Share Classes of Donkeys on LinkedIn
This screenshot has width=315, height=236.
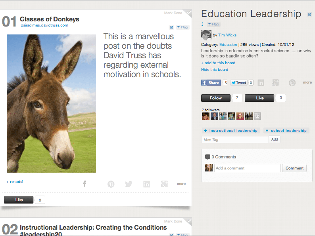(146, 184)
